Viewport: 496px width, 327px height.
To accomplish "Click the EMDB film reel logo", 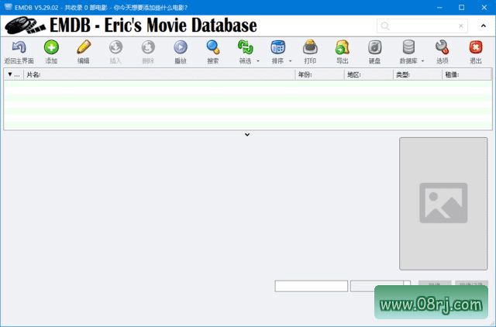I will coord(26,26).
